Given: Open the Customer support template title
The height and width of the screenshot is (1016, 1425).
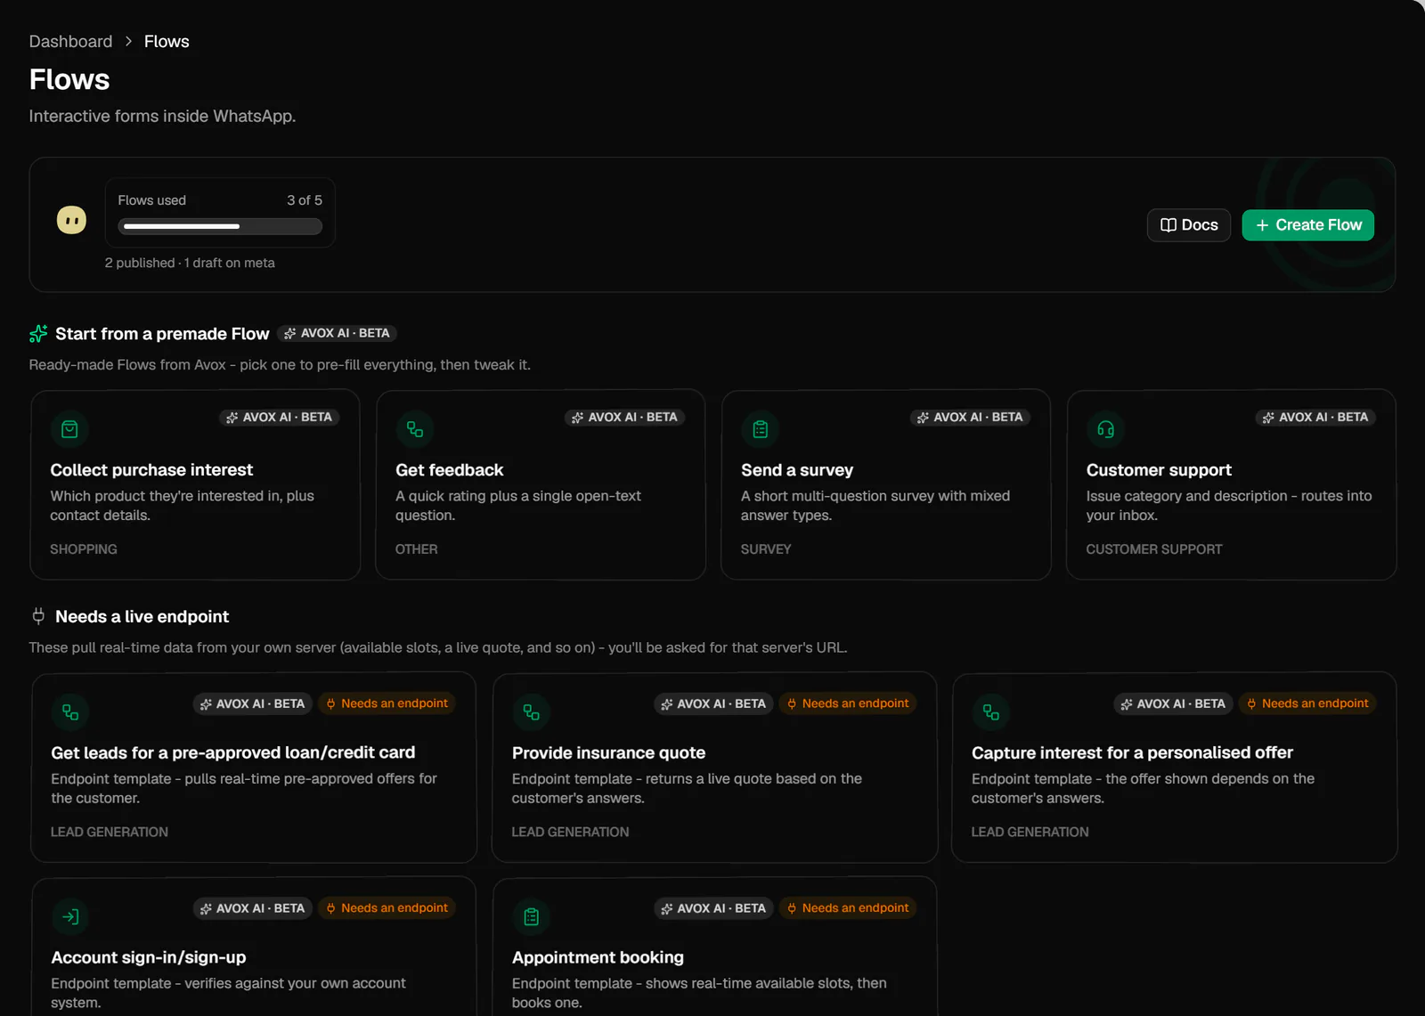Looking at the screenshot, I should pyautogui.click(x=1159, y=469).
